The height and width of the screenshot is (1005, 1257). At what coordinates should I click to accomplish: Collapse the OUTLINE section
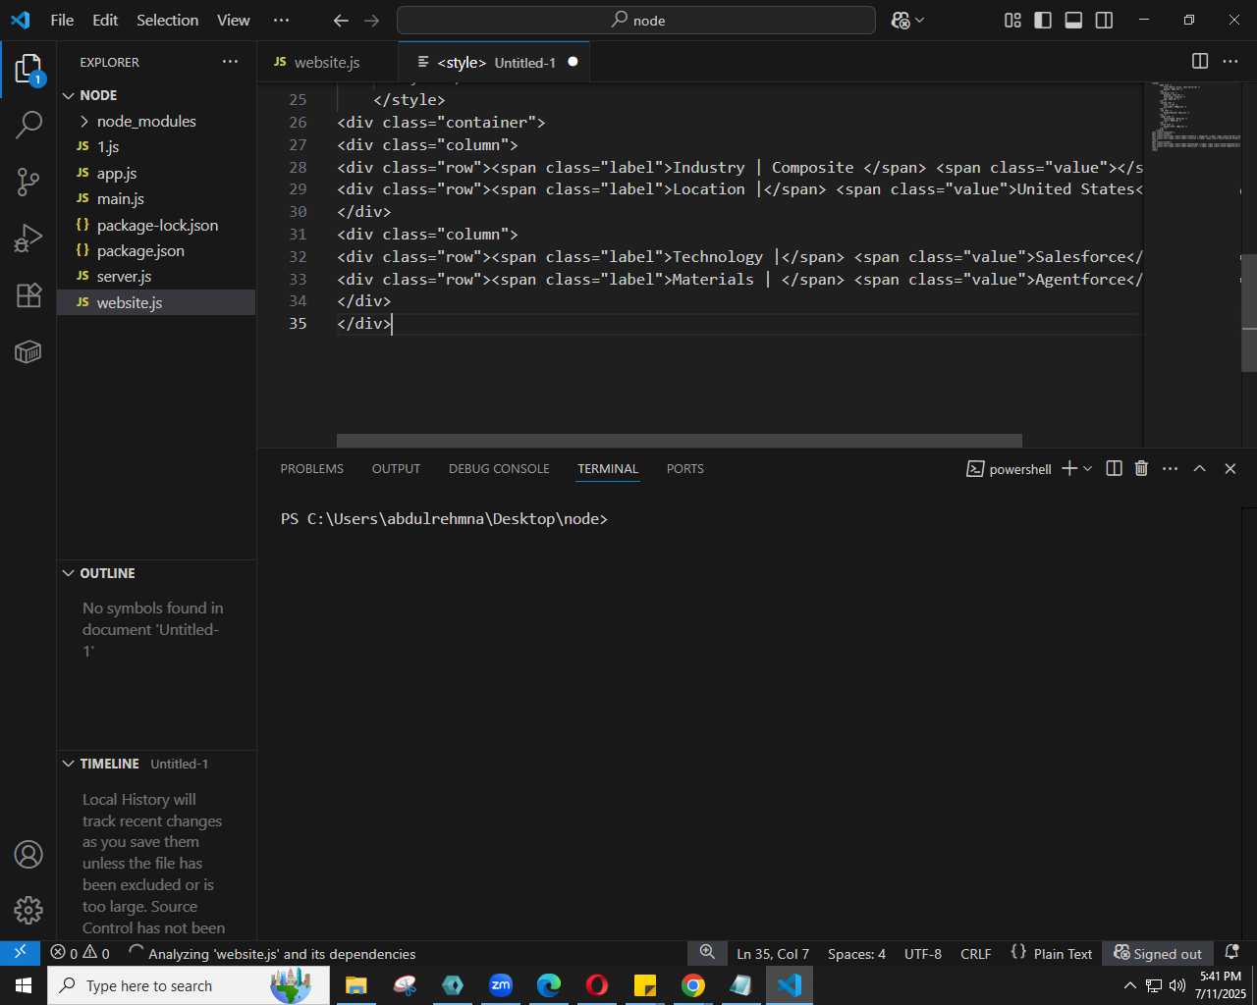(x=157, y=573)
